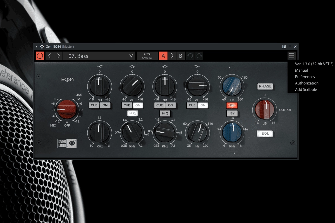Click the grid icon in title bar

[x=284, y=47]
